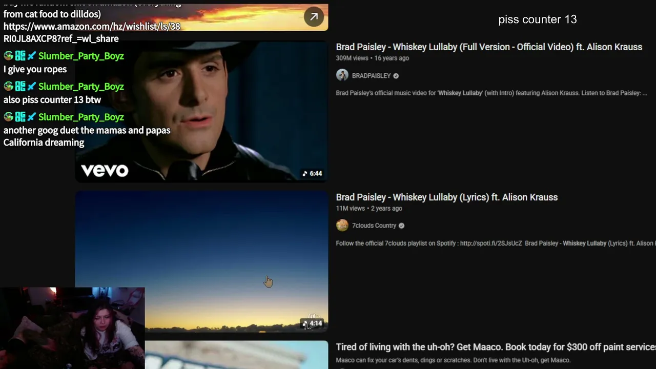
Task: Open the Whiskey Lullaby (Lyrics) video title
Action: [447, 197]
